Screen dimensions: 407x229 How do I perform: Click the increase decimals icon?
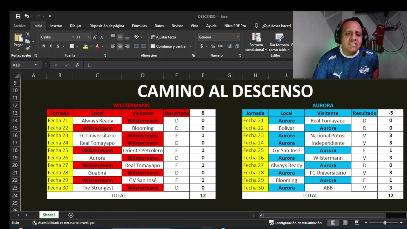tap(230, 46)
